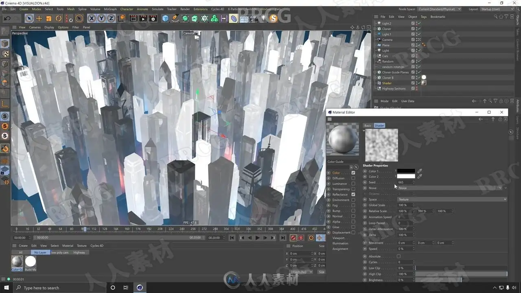Screen dimensions: 521x293
Task: Click the Scale tool icon
Action: click(49, 18)
